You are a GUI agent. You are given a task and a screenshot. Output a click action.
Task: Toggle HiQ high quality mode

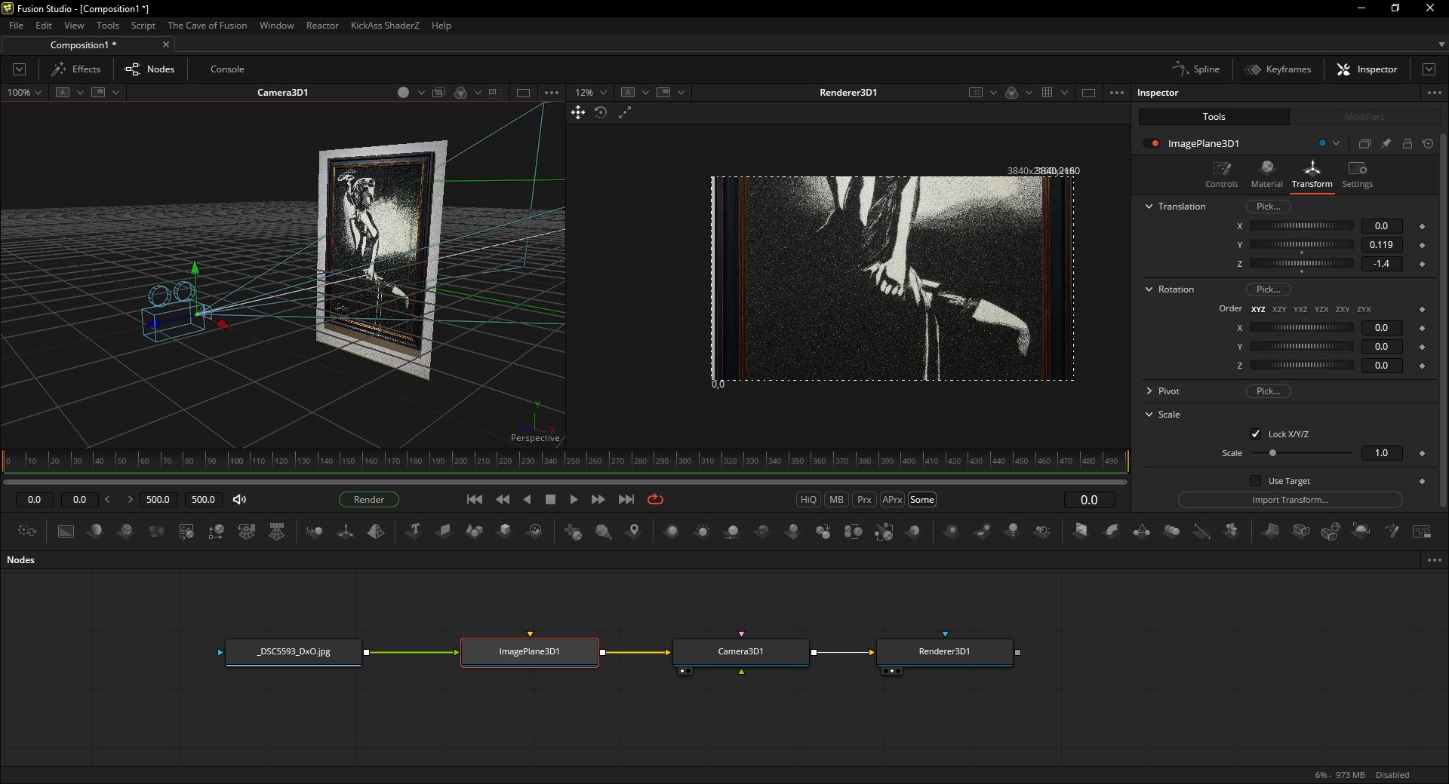point(808,499)
